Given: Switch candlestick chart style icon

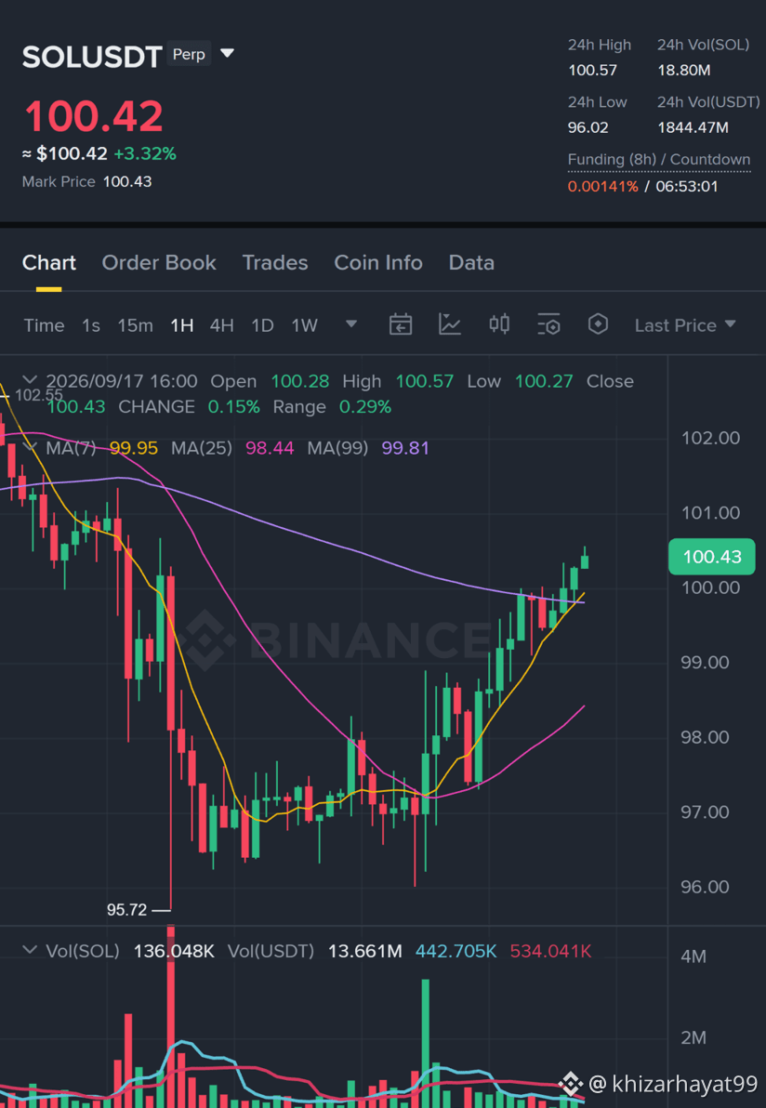Looking at the screenshot, I should click(x=499, y=324).
